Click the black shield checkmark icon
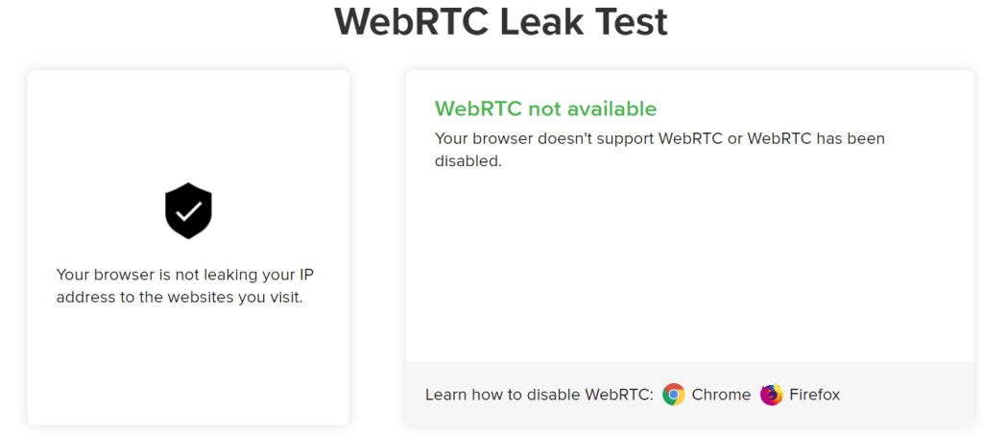The image size is (983, 435). tap(189, 211)
